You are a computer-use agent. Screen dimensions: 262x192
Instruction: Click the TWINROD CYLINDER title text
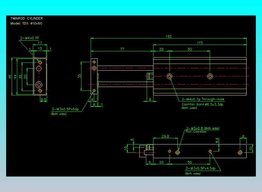click(27, 18)
